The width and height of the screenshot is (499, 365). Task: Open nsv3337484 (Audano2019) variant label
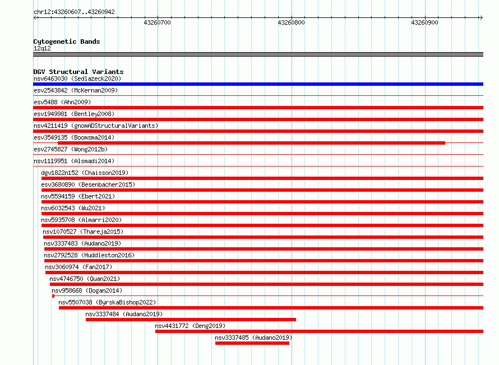tap(124, 314)
